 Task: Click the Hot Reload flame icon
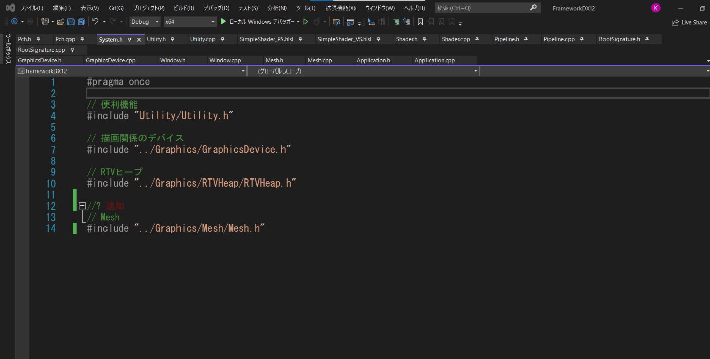click(x=316, y=22)
